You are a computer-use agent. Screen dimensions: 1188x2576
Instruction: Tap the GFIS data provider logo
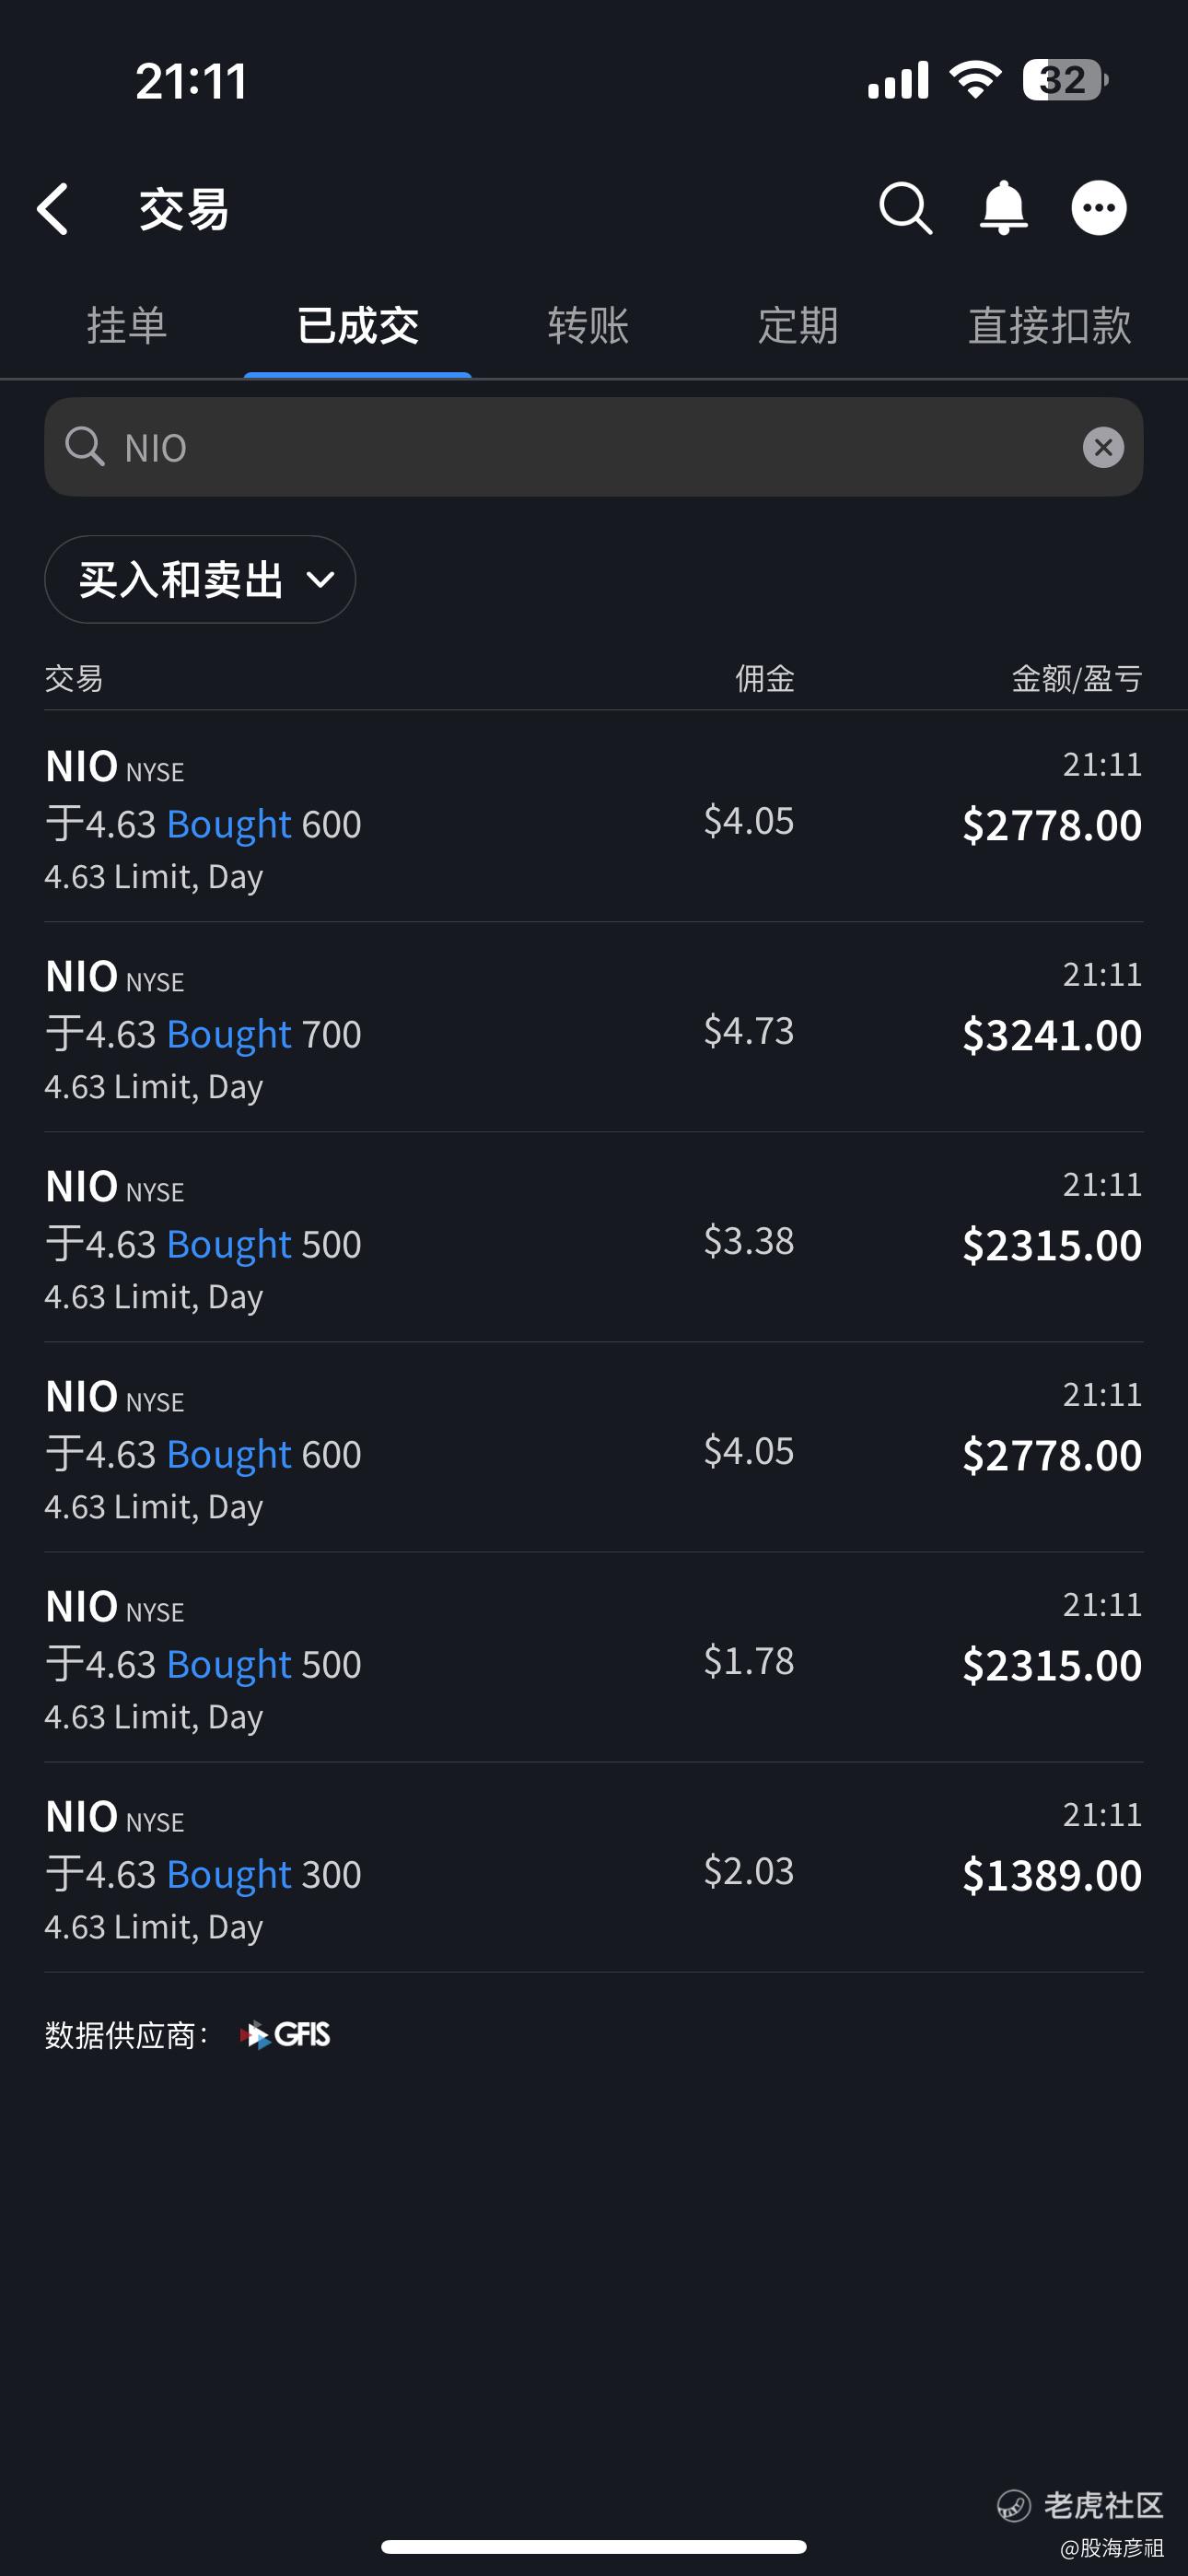[286, 2035]
